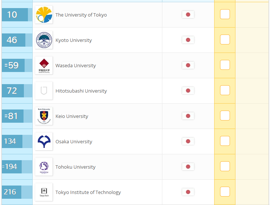Click the Keio University crest logo
The width and height of the screenshot is (270, 205).
tap(44, 116)
